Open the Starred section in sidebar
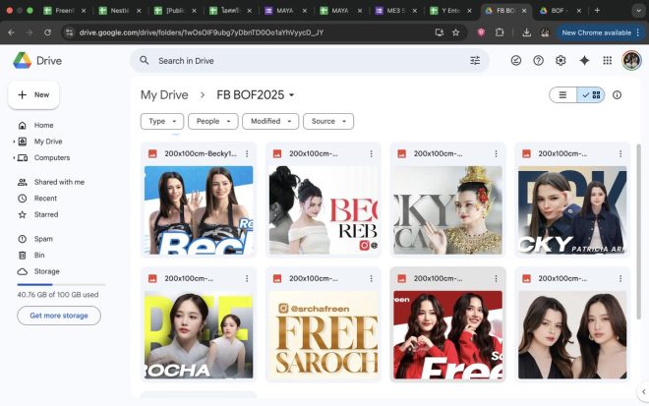Screen dimensions: 649x406 click(46, 214)
